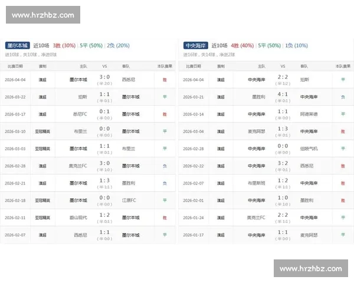Click 墨胜利 away team on 2026-02-01
Image resolution: width=354 pixels, height=283 pixels.
pyautogui.click(x=307, y=200)
